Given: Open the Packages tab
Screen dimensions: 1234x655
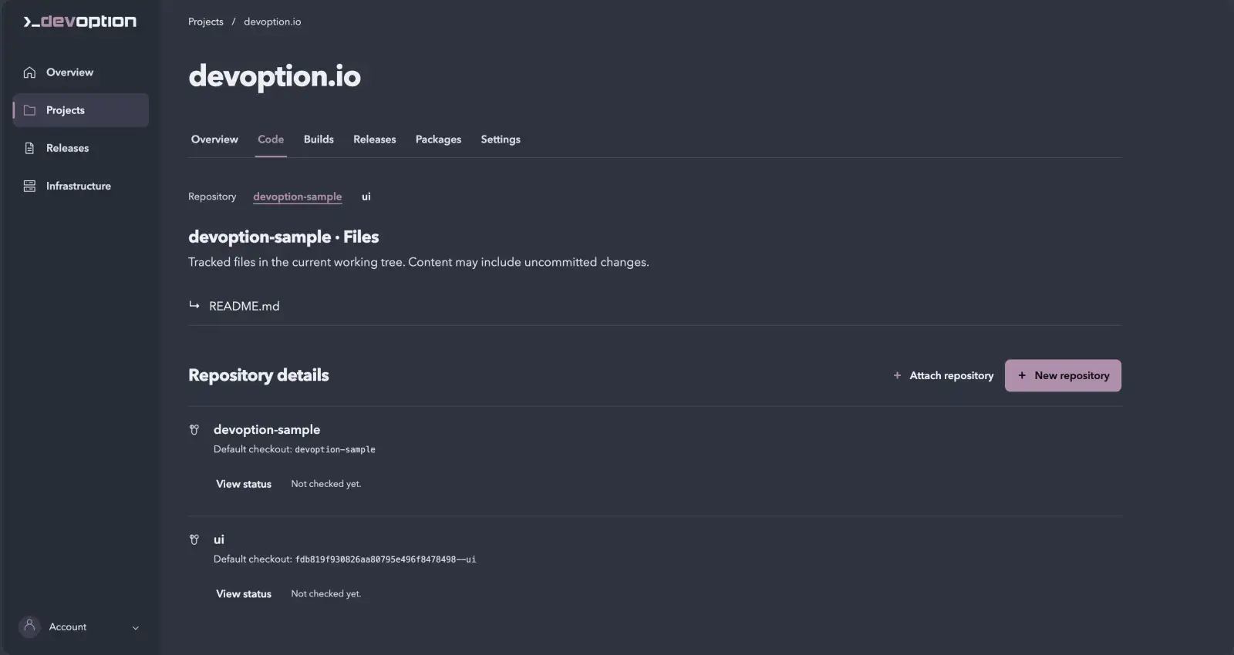Looking at the screenshot, I should pyautogui.click(x=438, y=139).
